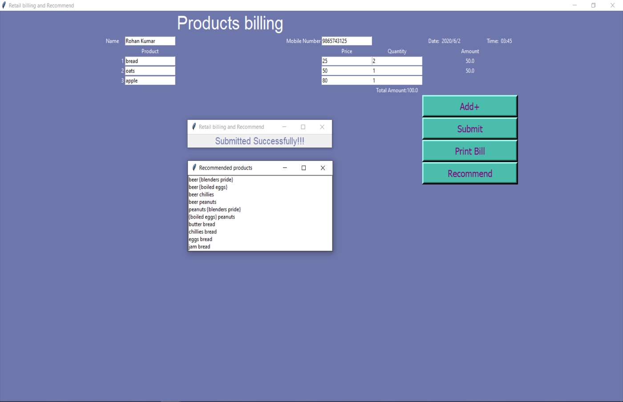623x402 pixels.
Task: Minimize the Recommended products window
Action: pos(285,168)
